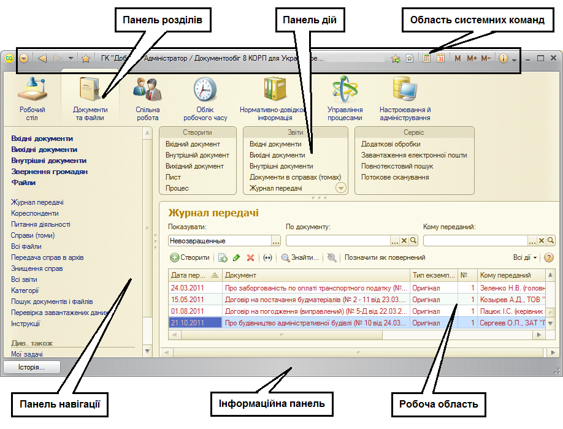This screenshot has width=563, height=429.
Task: Open the Робочий стіл section
Action: click(32, 98)
